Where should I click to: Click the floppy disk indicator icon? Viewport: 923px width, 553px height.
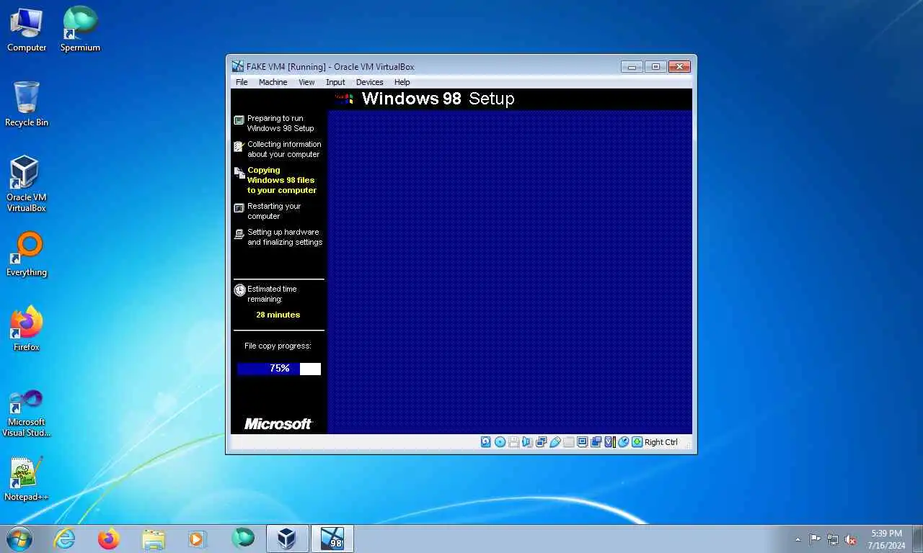pyautogui.click(x=513, y=442)
